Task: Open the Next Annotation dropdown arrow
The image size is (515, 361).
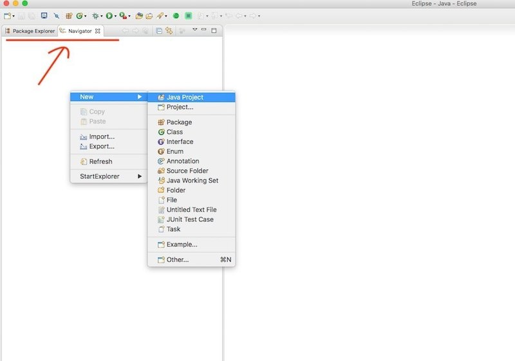Action: point(207,16)
